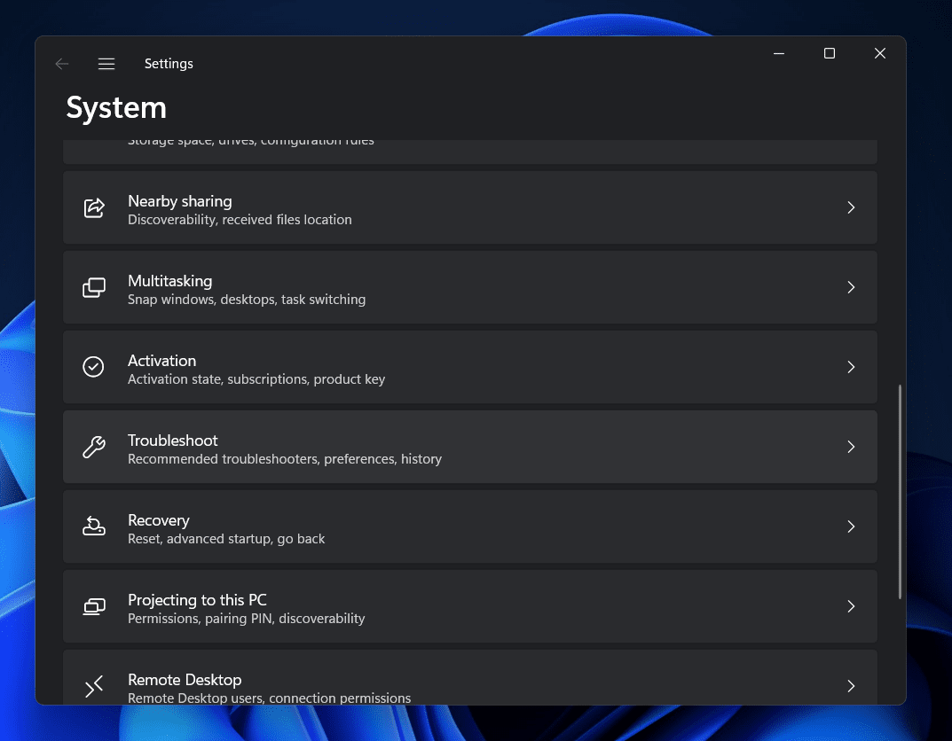Click the Multitasking overlapping windows icon
The height and width of the screenshot is (741, 952).
(x=93, y=287)
